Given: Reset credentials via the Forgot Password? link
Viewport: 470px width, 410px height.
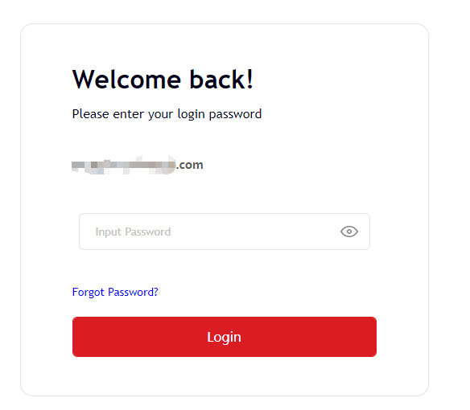Looking at the screenshot, I should pyautogui.click(x=115, y=292).
